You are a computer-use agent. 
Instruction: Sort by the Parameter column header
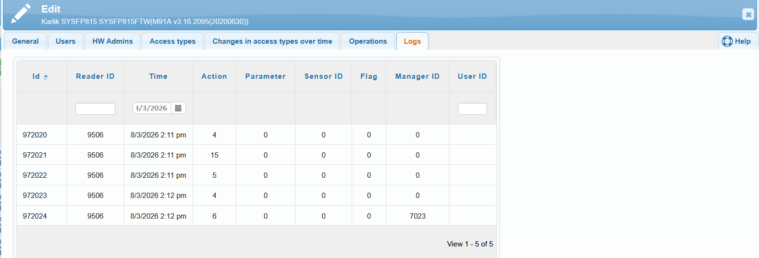tap(266, 76)
